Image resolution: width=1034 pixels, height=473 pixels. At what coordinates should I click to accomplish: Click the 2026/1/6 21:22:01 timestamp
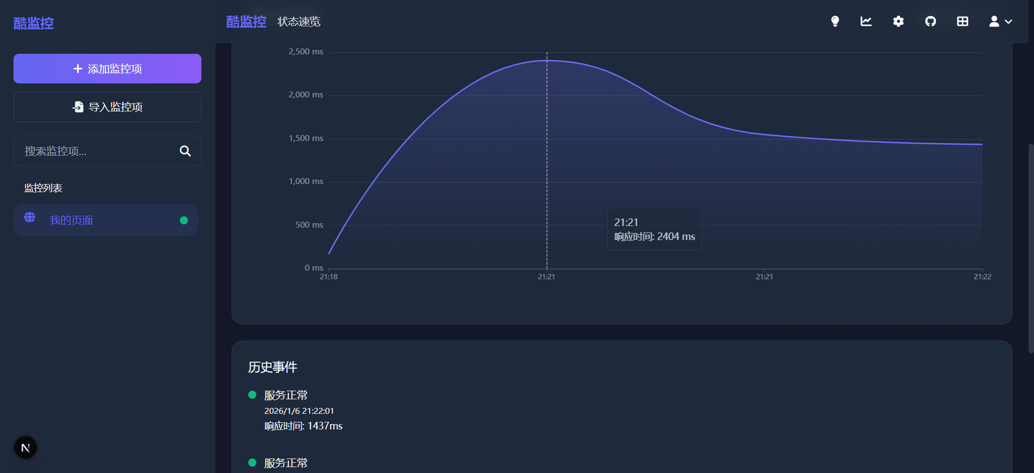click(299, 411)
